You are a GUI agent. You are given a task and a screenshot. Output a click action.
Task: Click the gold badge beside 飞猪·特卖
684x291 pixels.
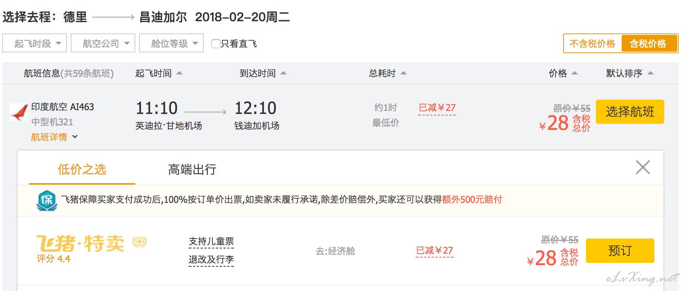coord(139,242)
